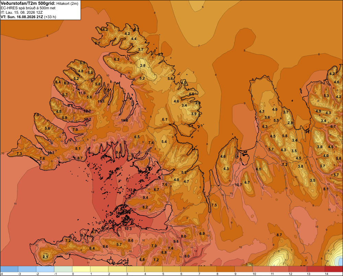Viewport: 343px width, 276px height.
Task: Click the legend tick label '-4'
Action: (x=1, y=274)
